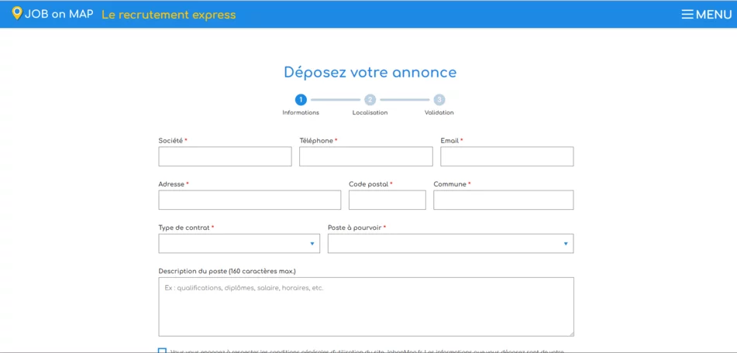737x353 pixels.
Task: Expand the Poste à pourvoir dropdown
Action: pos(450,244)
